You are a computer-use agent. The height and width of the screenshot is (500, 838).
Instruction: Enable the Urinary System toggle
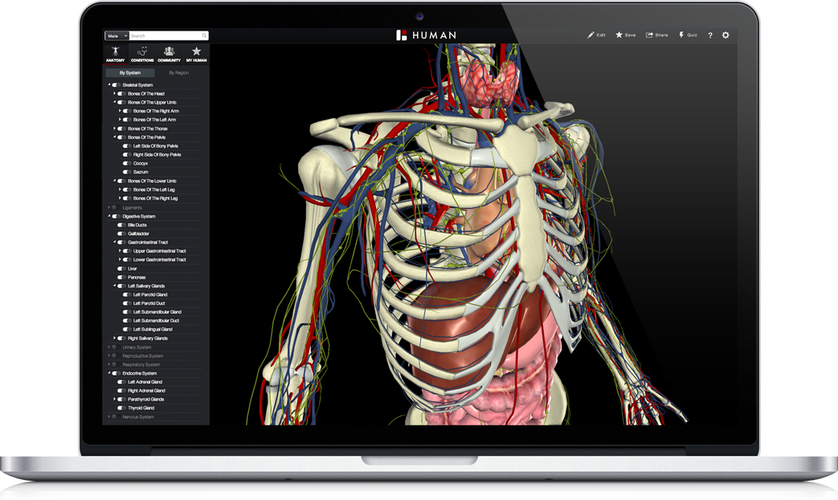116,348
